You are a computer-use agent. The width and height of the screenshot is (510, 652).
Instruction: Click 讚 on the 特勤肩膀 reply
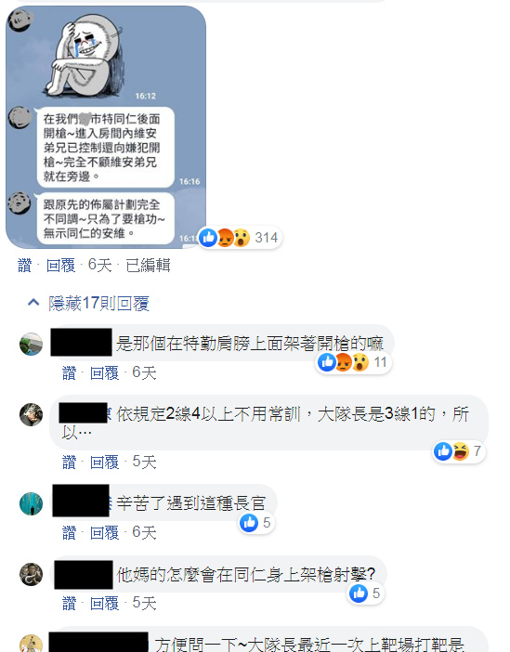click(x=69, y=373)
